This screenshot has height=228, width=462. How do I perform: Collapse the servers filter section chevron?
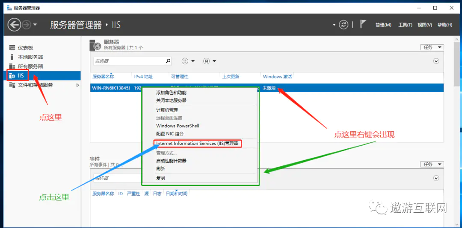(436, 61)
